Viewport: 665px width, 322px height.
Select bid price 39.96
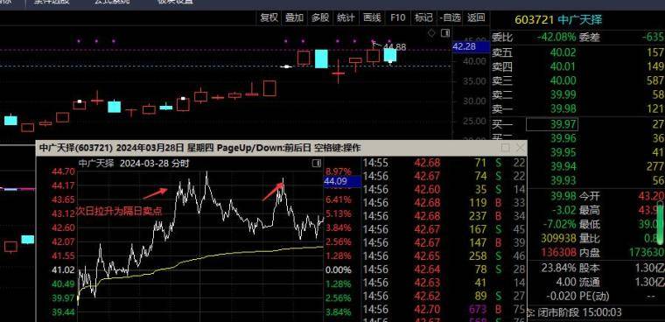(563, 138)
